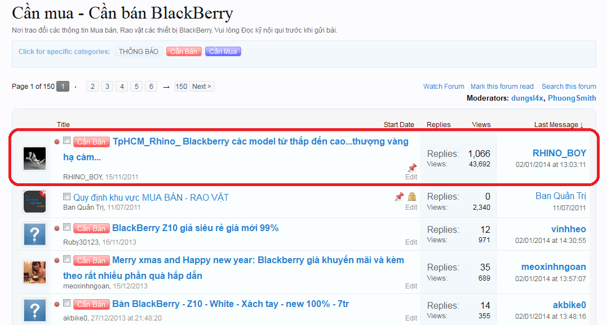607x325 pixels.
Task: Filter by THÔNG BÁO category
Action: (x=139, y=51)
